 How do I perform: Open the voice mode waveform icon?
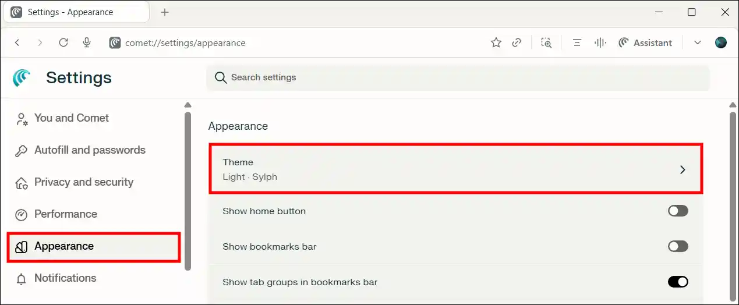[600, 42]
